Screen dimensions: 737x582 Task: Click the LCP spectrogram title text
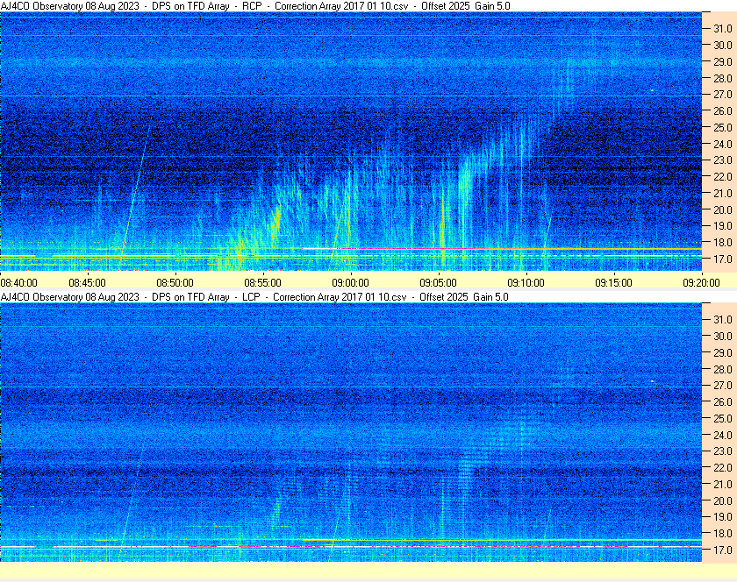pos(254,297)
